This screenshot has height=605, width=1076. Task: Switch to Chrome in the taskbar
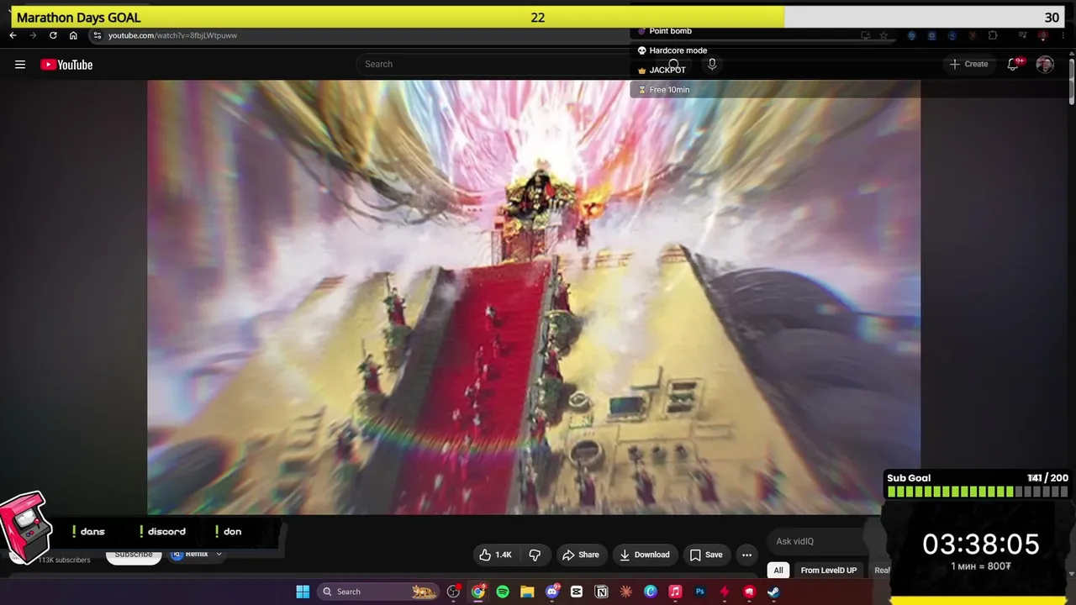coord(478,592)
